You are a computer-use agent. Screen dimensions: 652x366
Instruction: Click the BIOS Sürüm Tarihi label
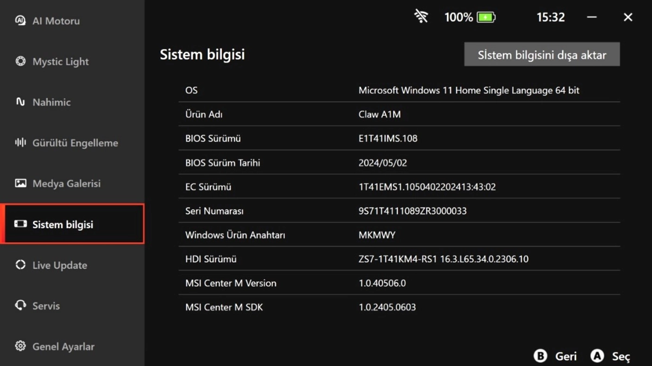click(223, 162)
